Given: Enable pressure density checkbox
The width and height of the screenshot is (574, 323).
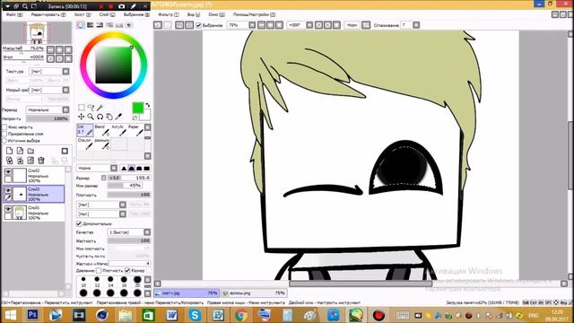Looking at the screenshot, I should (99, 271).
